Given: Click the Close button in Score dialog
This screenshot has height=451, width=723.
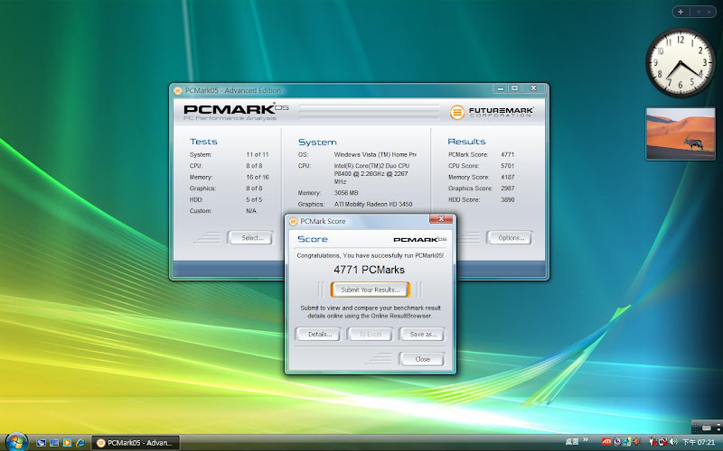Looking at the screenshot, I should point(422,359).
